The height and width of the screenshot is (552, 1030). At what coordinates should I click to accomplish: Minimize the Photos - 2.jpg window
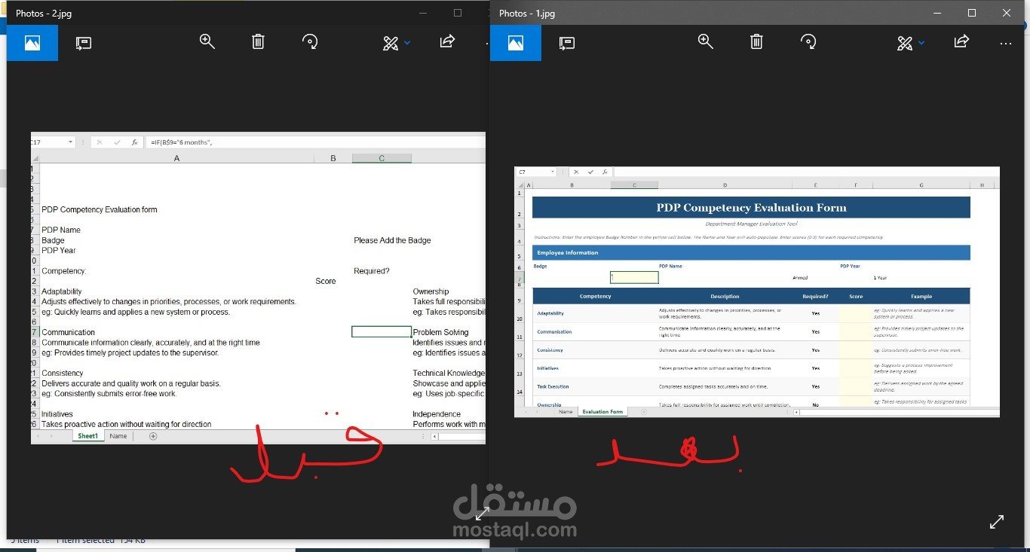coord(424,13)
